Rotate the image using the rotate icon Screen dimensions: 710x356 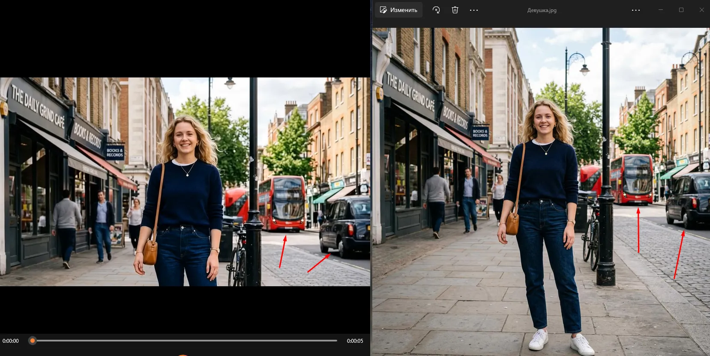[436, 10]
